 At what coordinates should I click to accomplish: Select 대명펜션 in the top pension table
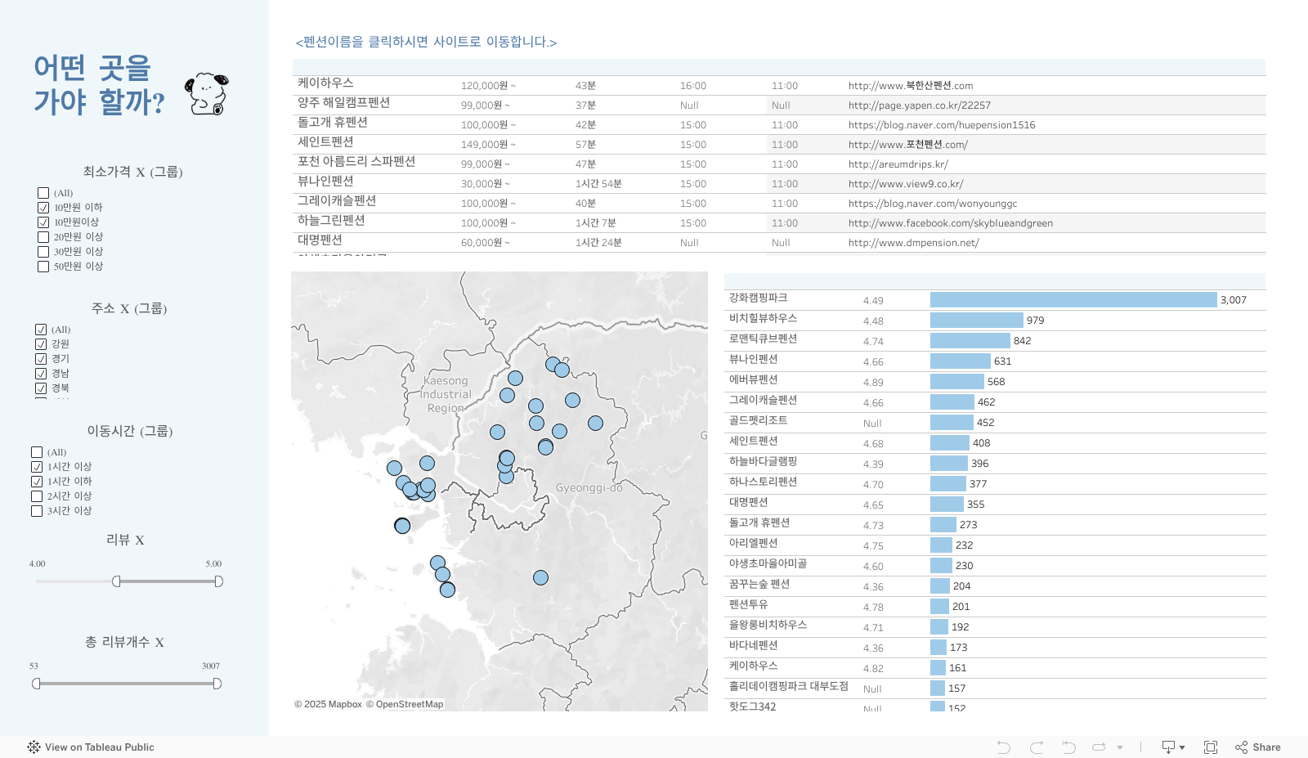coord(320,240)
